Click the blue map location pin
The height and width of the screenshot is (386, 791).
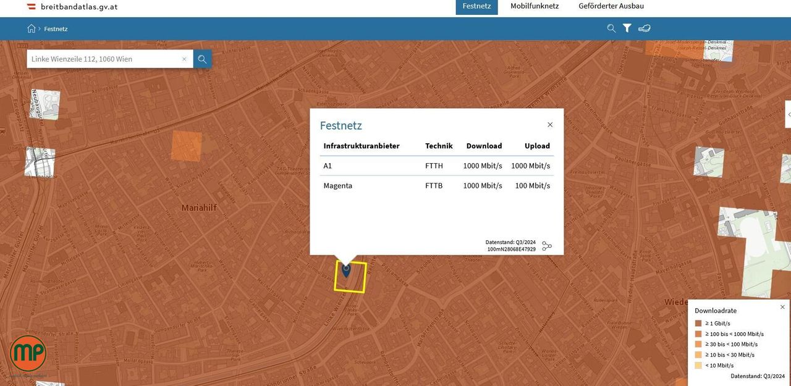[x=346, y=269]
